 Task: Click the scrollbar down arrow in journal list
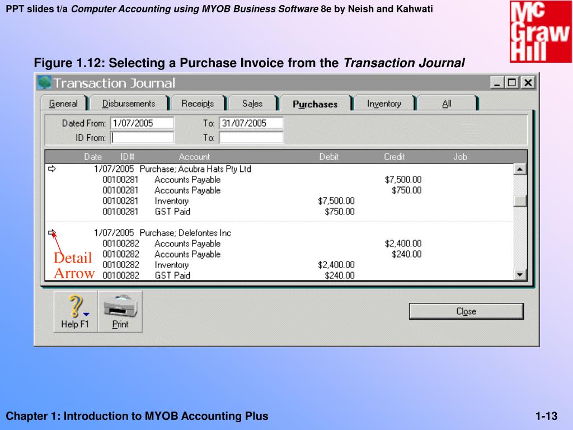point(520,274)
